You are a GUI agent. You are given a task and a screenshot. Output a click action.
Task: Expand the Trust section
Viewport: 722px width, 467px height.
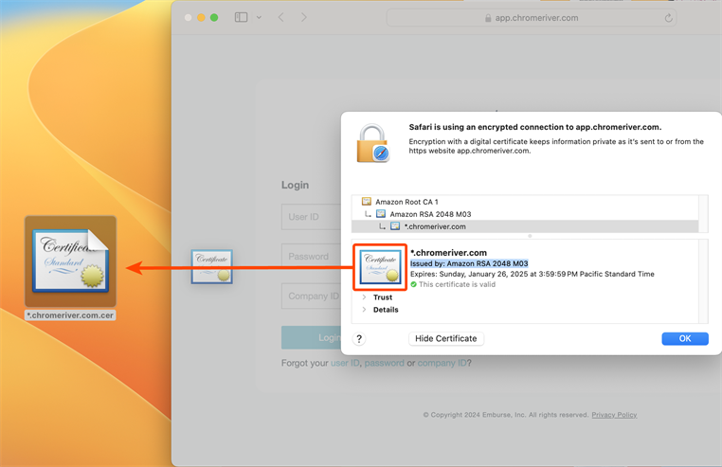click(364, 297)
